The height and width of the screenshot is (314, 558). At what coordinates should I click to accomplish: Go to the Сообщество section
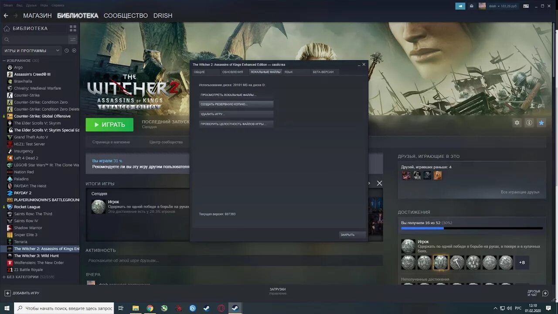point(126,16)
